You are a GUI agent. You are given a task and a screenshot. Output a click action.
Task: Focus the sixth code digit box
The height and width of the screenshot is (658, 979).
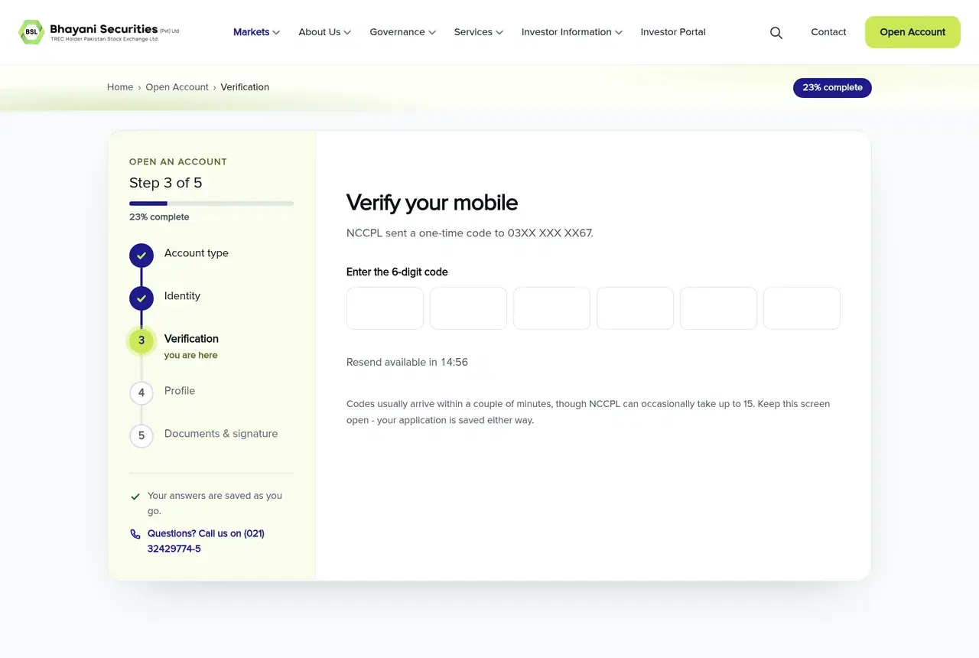tap(802, 308)
